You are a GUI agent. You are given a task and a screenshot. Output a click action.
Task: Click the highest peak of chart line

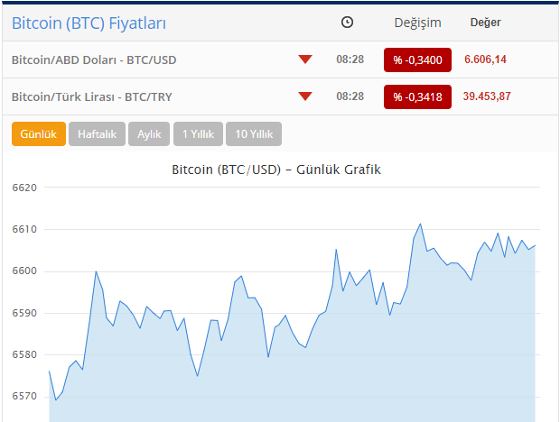pyautogui.click(x=420, y=224)
